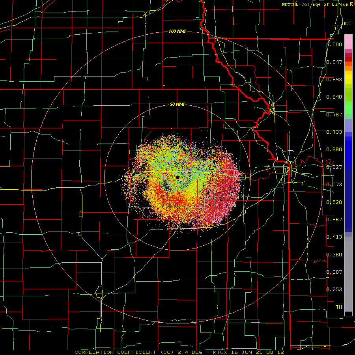Select the gray segment of the color bar
The height and width of the screenshot is (355, 355).
click(x=348, y=276)
